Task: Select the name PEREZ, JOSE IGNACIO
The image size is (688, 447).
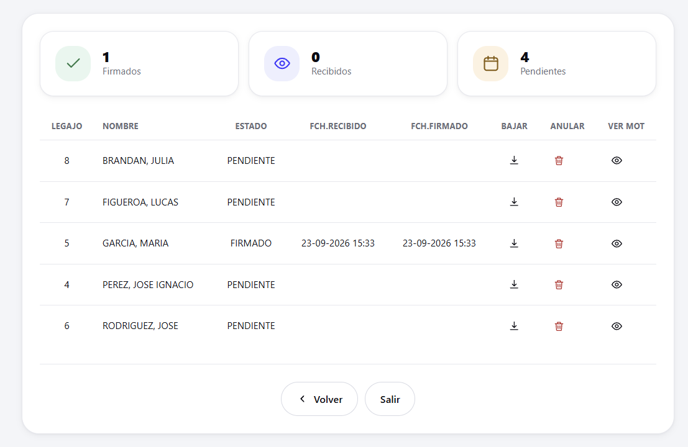Action: click(x=148, y=285)
